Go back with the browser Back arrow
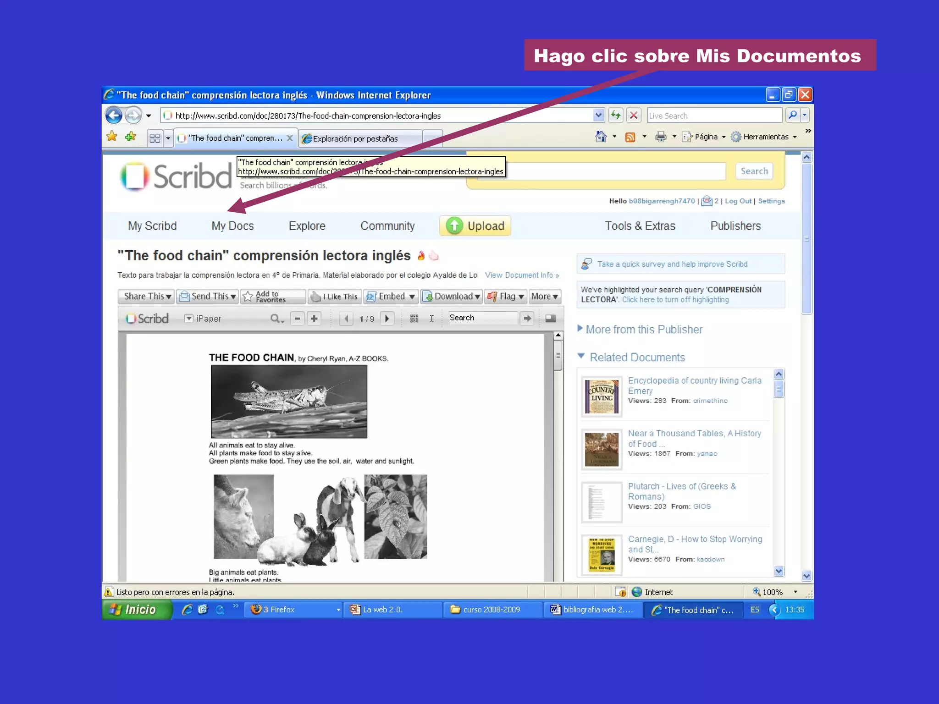Image resolution: width=939 pixels, height=704 pixels. tap(114, 115)
